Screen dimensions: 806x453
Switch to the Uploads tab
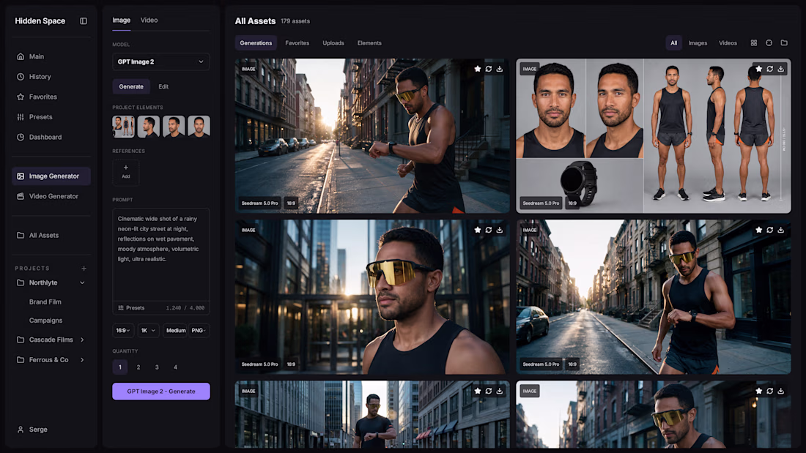click(x=333, y=43)
